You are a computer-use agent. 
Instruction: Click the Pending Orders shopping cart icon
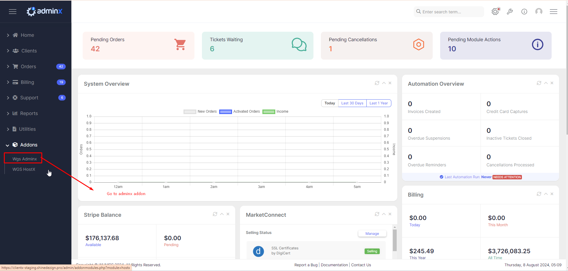pyautogui.click(x=180, y=44)
